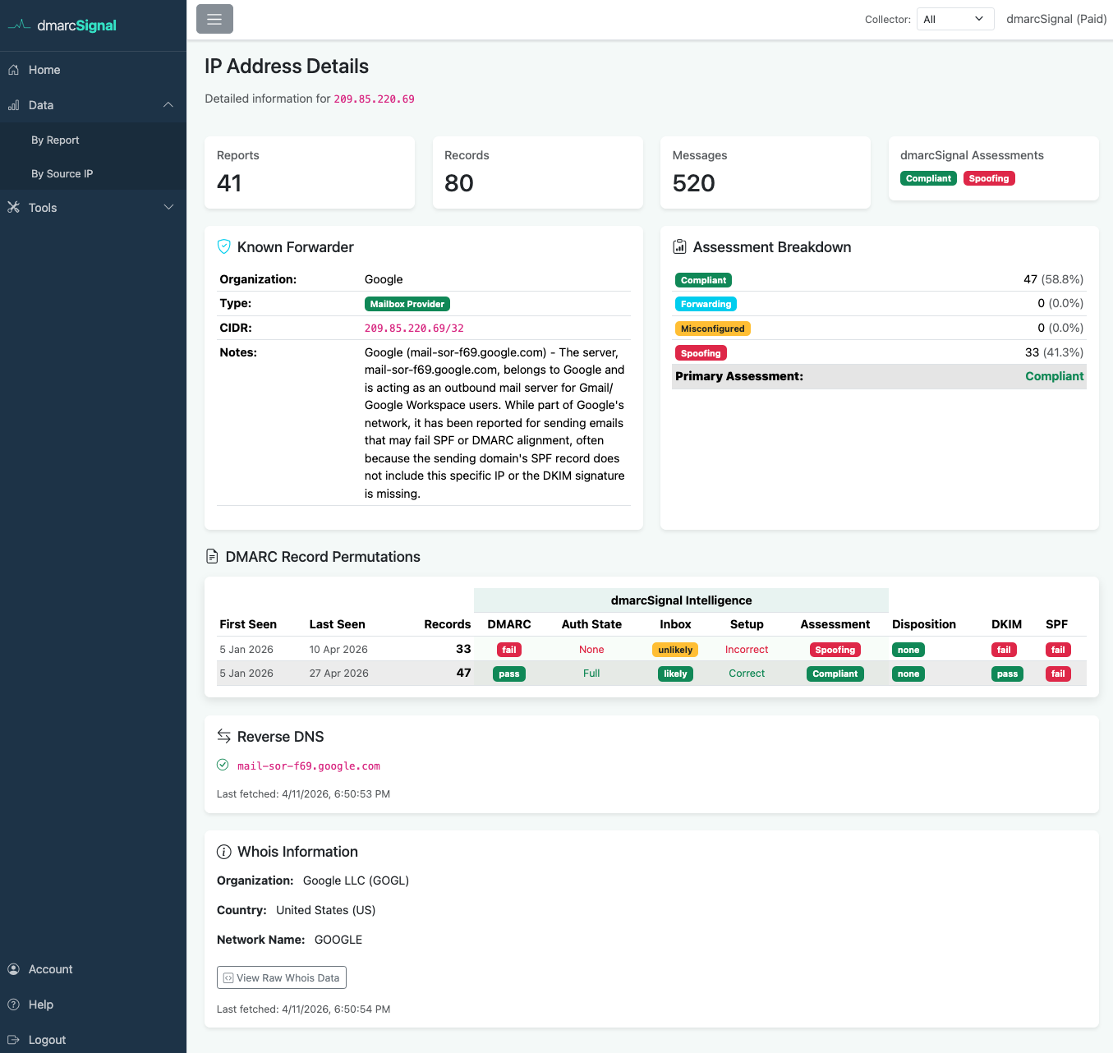The width and height of the screenshot is (1113, 1053).
Task: Click the Records count 80
Action: tap(459, 183)
